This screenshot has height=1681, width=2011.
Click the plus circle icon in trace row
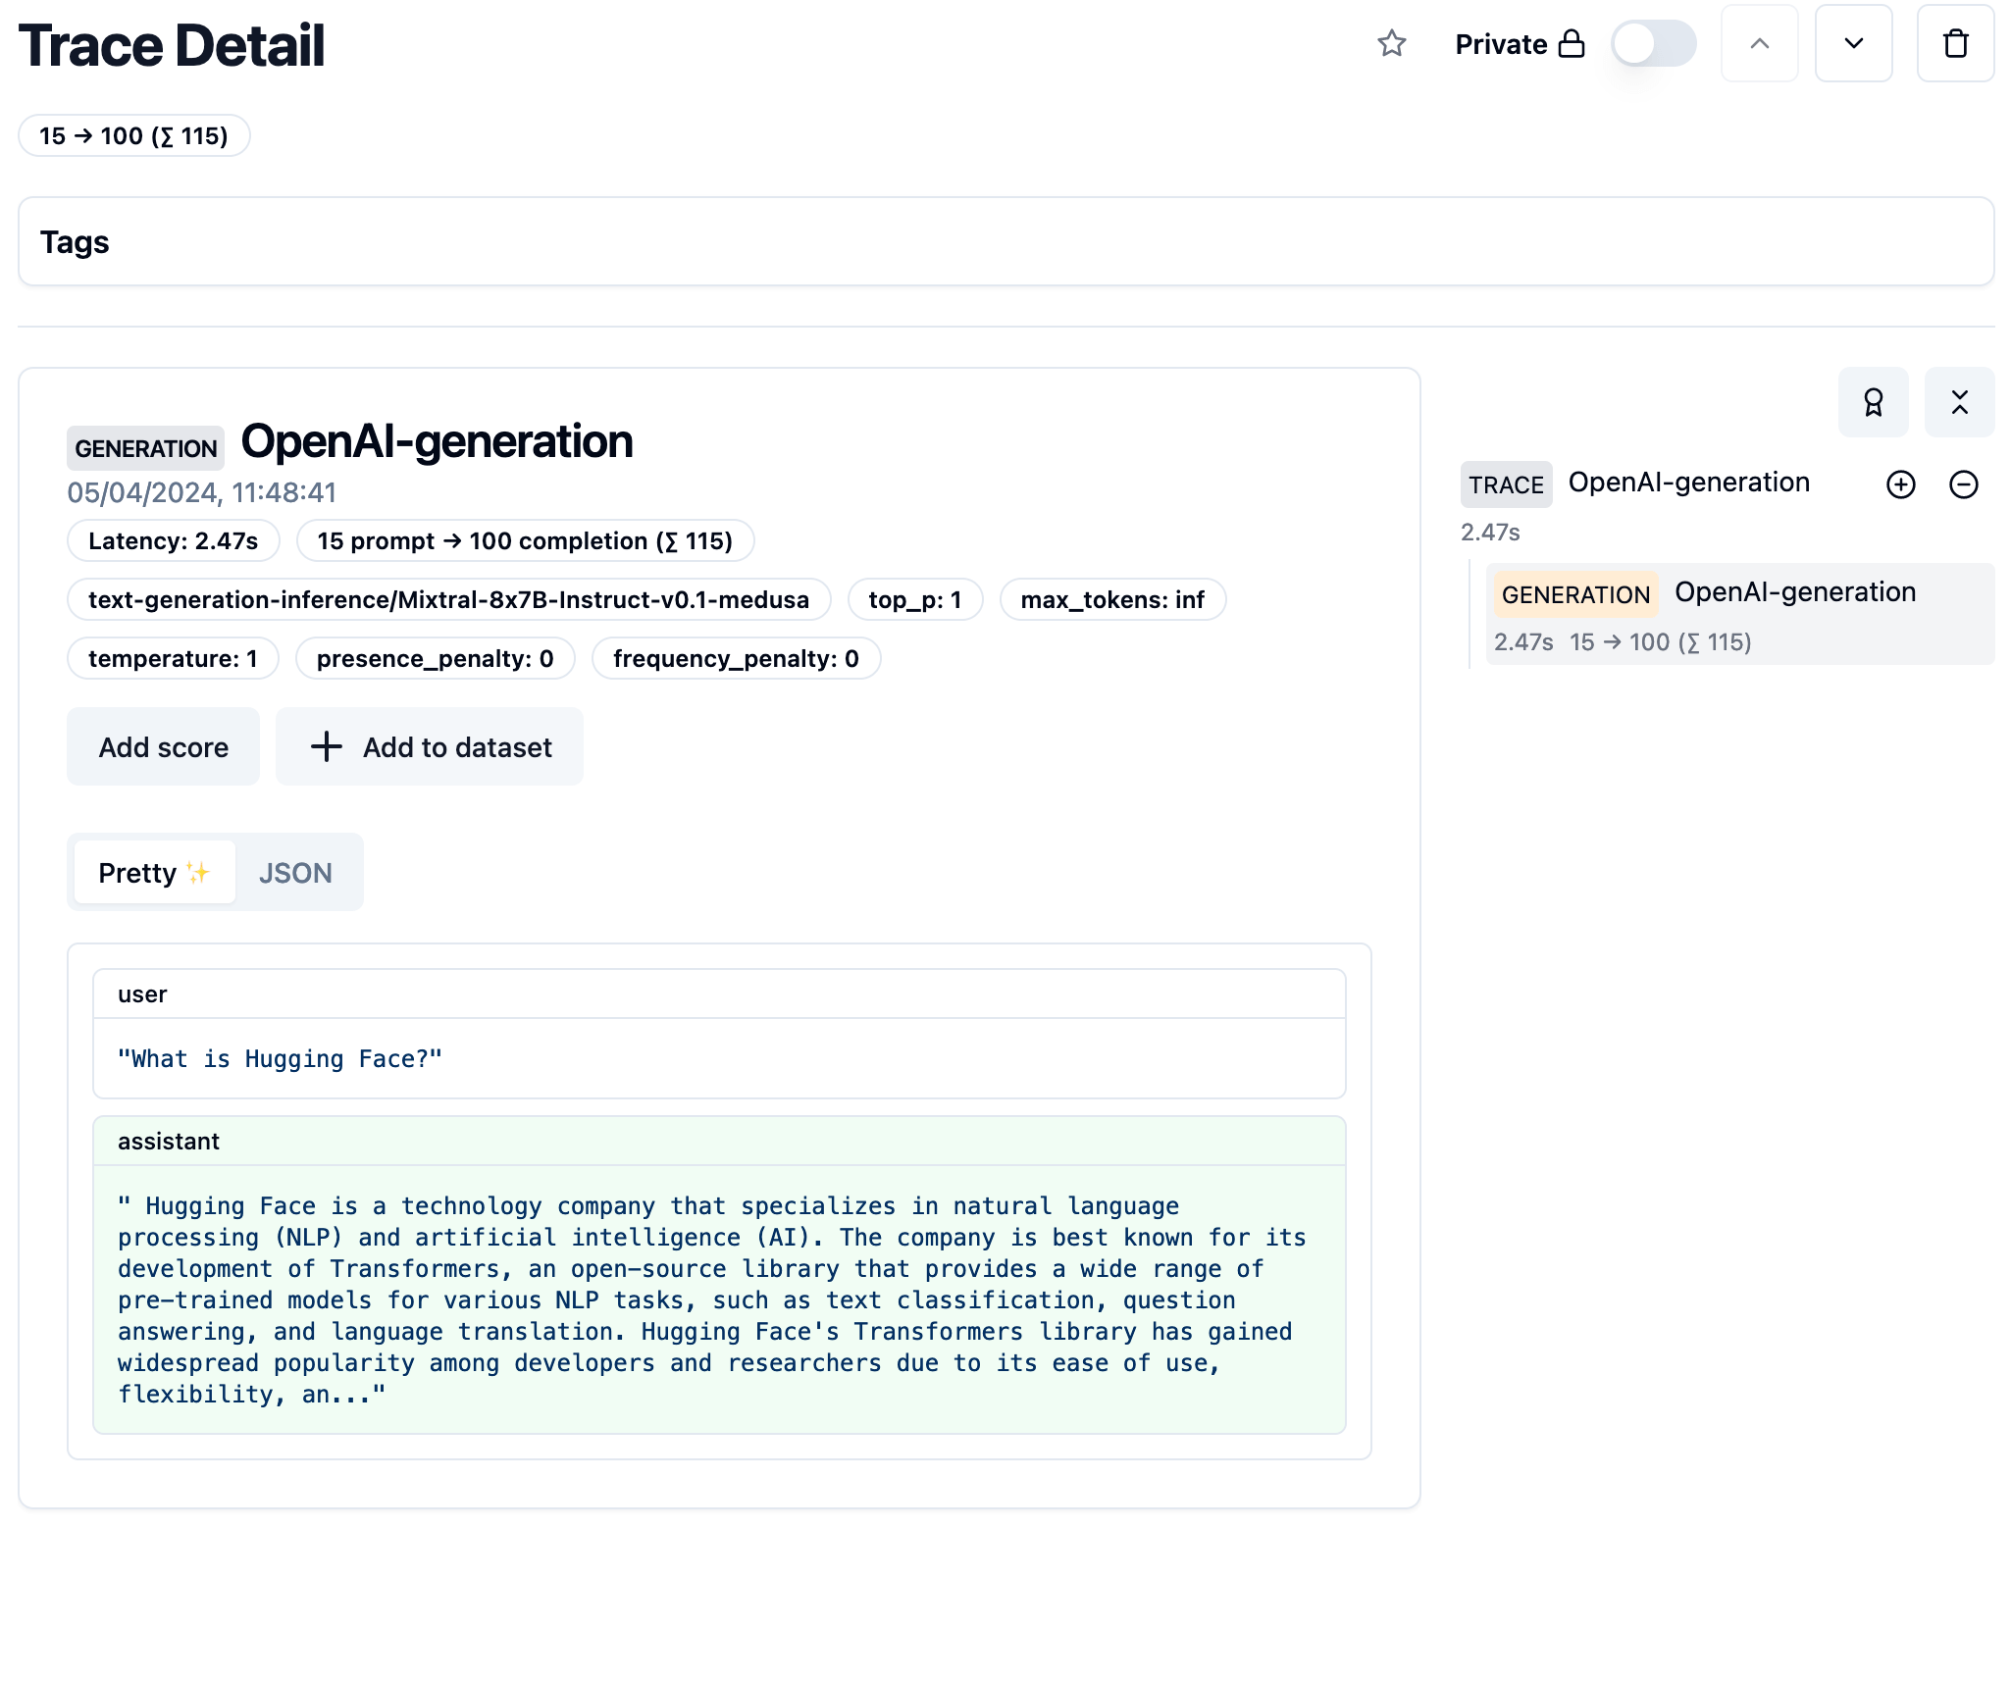(x=1900, y=484)
